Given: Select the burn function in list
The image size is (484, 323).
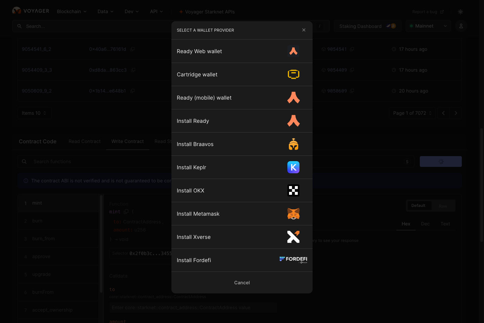Looking at the screenshot, I should (59, 221).
